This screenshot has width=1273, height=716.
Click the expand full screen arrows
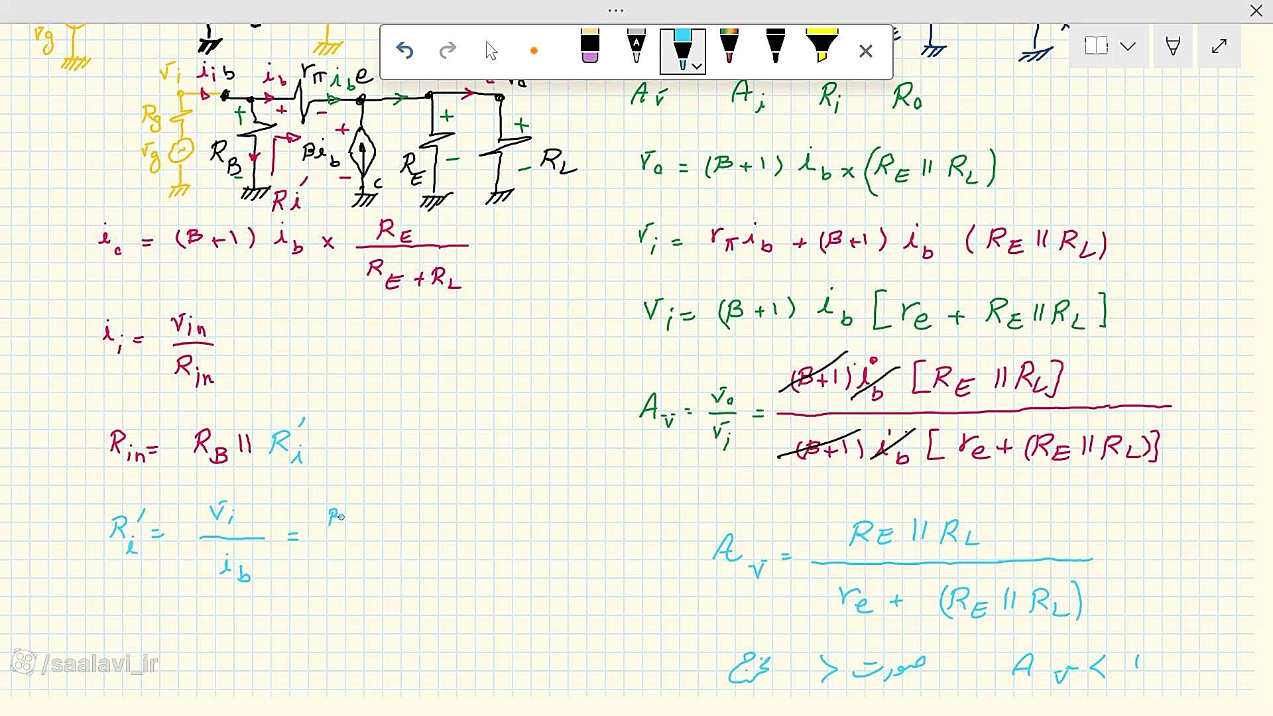coord(1219,46)
